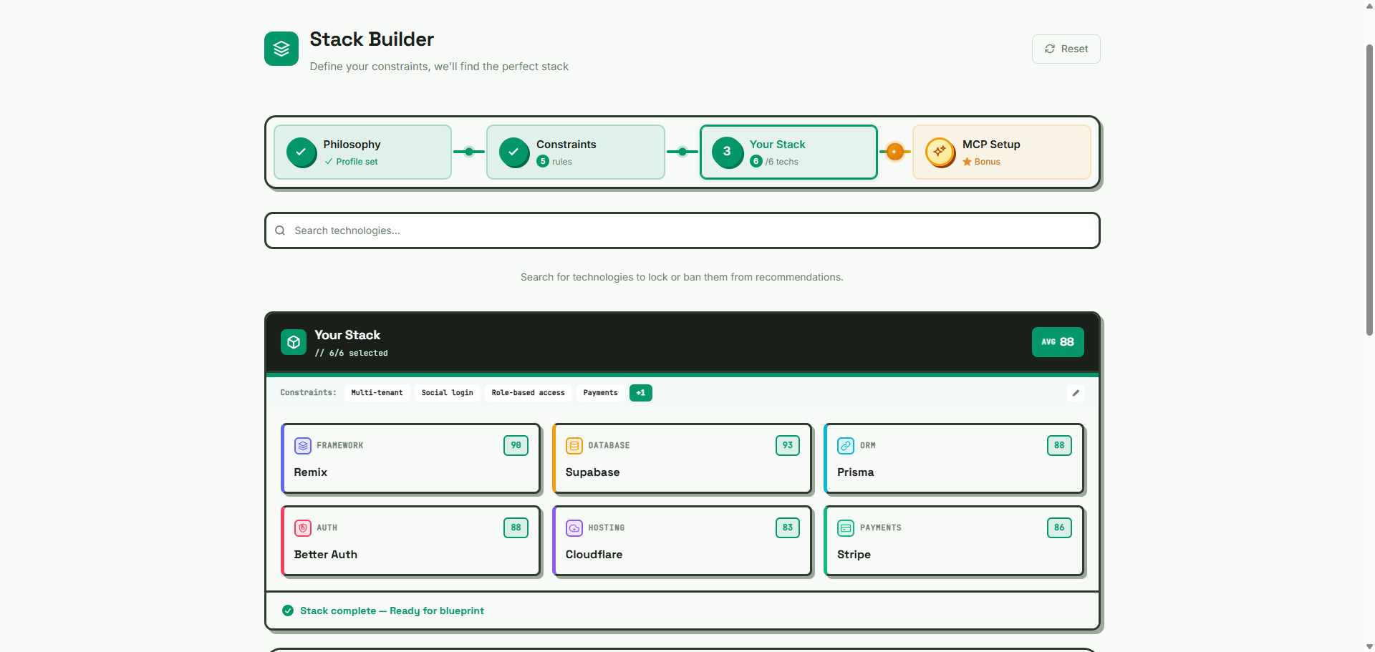This screenshot has width=1375, height=652.
Task: Select the Auth shield icon on Better Auth
Action: tap(302, 527)
